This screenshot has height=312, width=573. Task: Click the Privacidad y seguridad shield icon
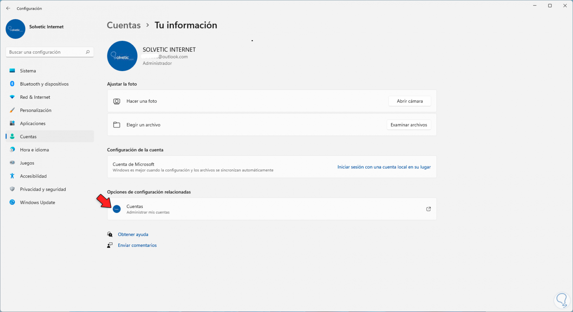[x=12, y=189]
